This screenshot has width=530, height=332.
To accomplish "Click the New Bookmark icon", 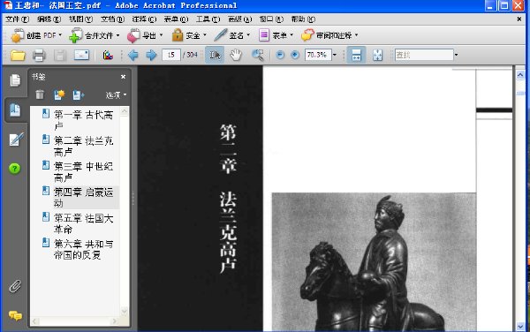I will (x=59, y=94).
